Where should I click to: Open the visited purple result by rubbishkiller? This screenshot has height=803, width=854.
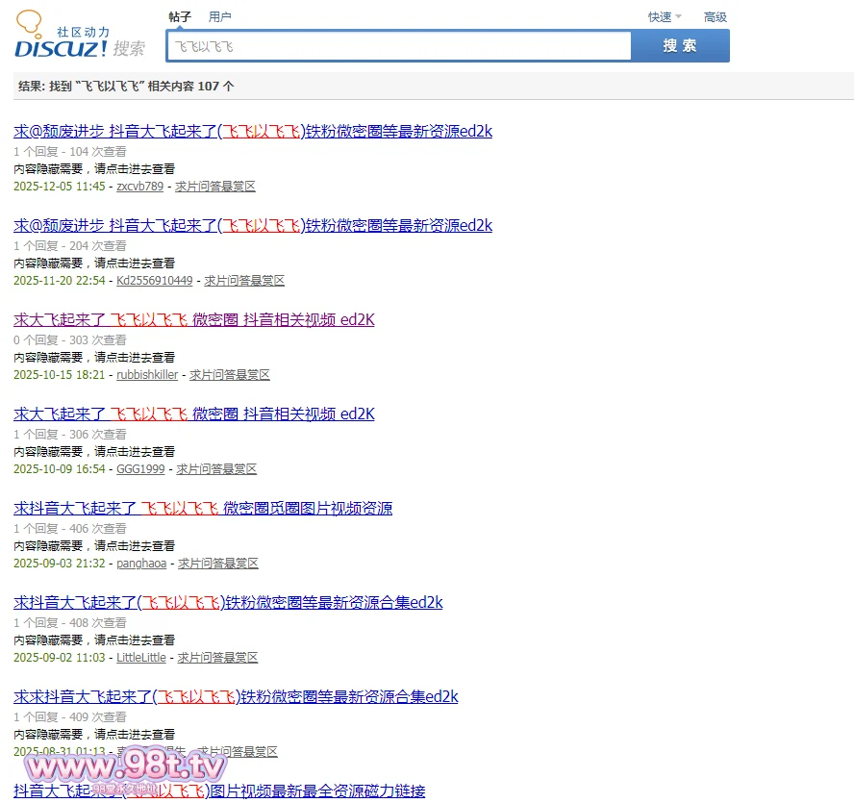(193, 319)
